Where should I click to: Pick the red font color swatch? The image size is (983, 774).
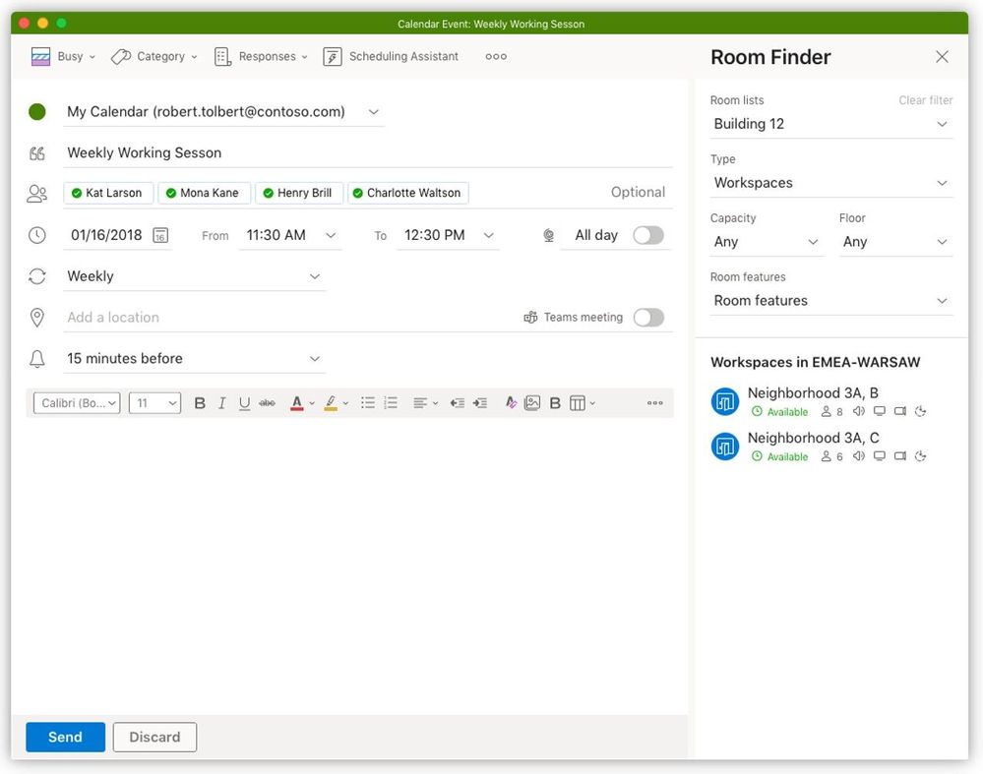tap(296, 403)
